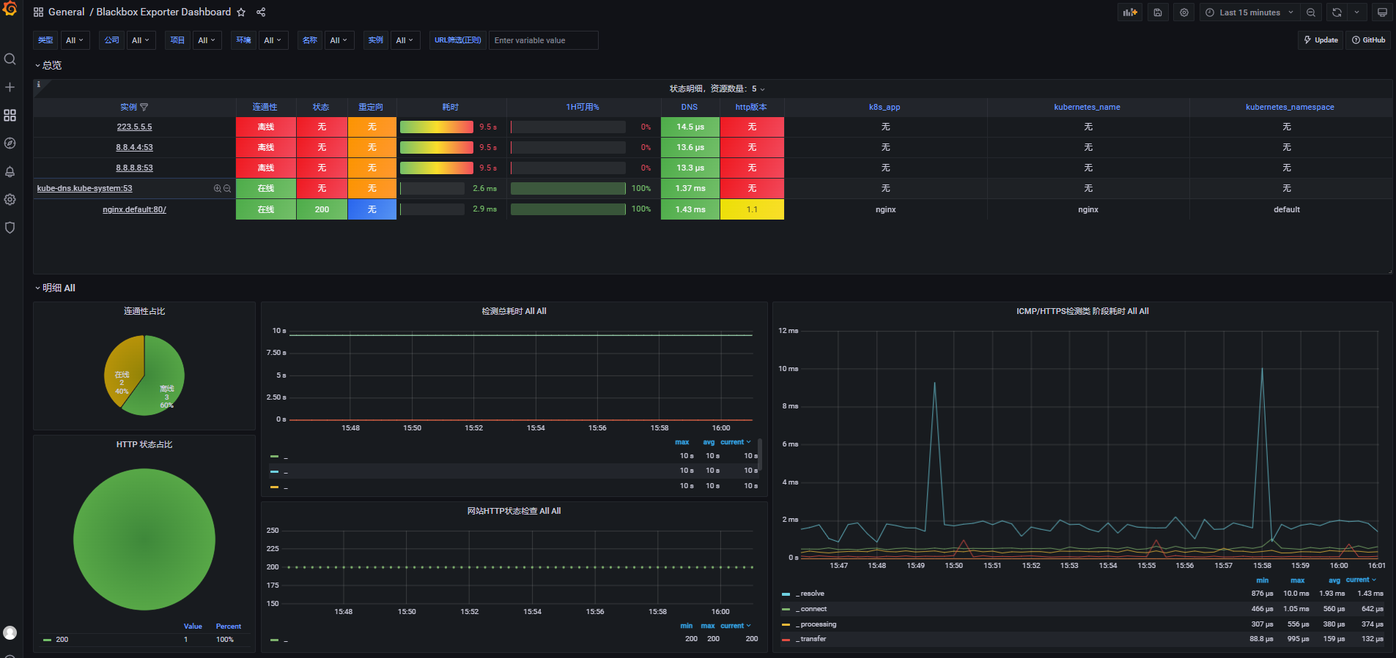Zoom out the time range
This screenshot has height=658, width=1396.
(x=1311, y=12)
